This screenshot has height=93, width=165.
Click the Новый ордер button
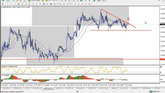coord(34,1)
